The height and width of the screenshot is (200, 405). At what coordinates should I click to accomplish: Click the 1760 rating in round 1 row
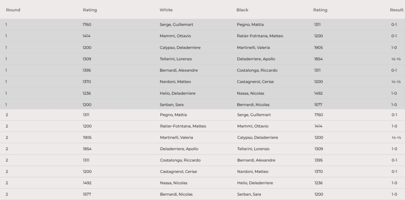[x=87, y=25]
